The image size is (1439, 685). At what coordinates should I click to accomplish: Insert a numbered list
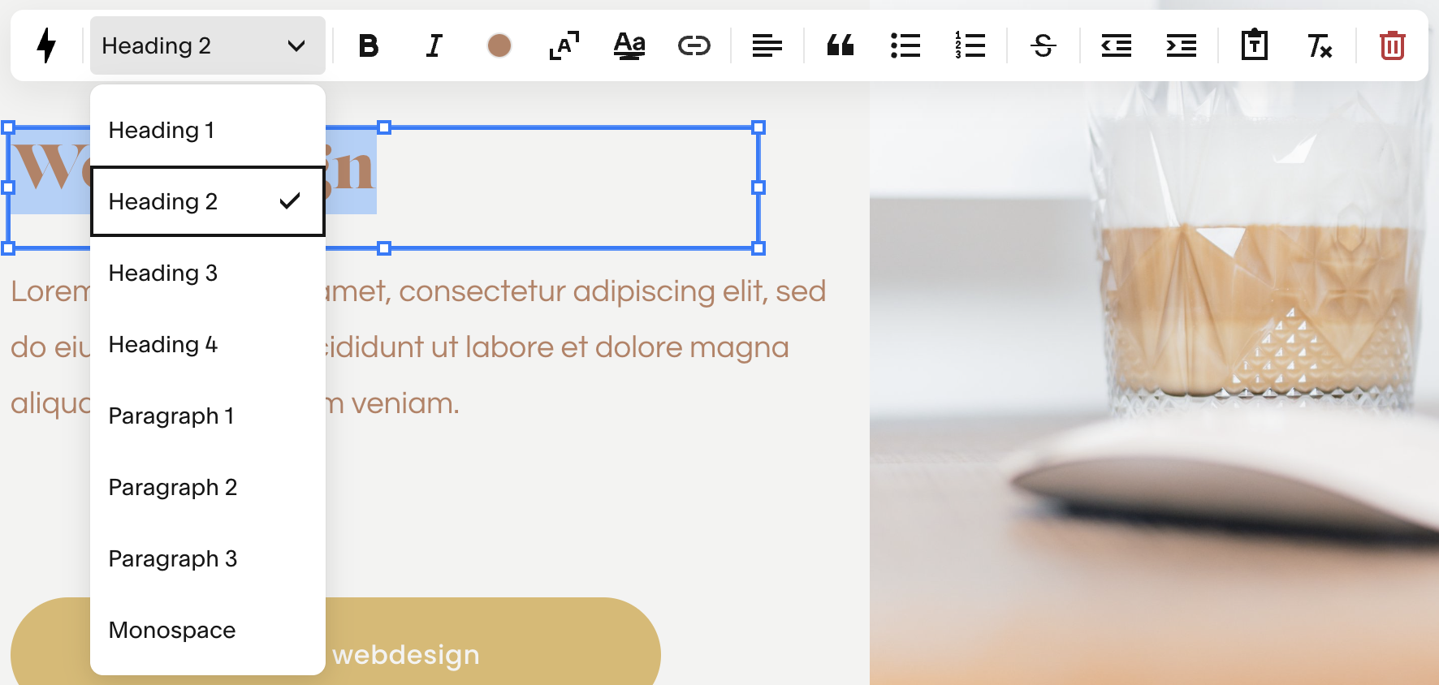(x=970, y=45)
